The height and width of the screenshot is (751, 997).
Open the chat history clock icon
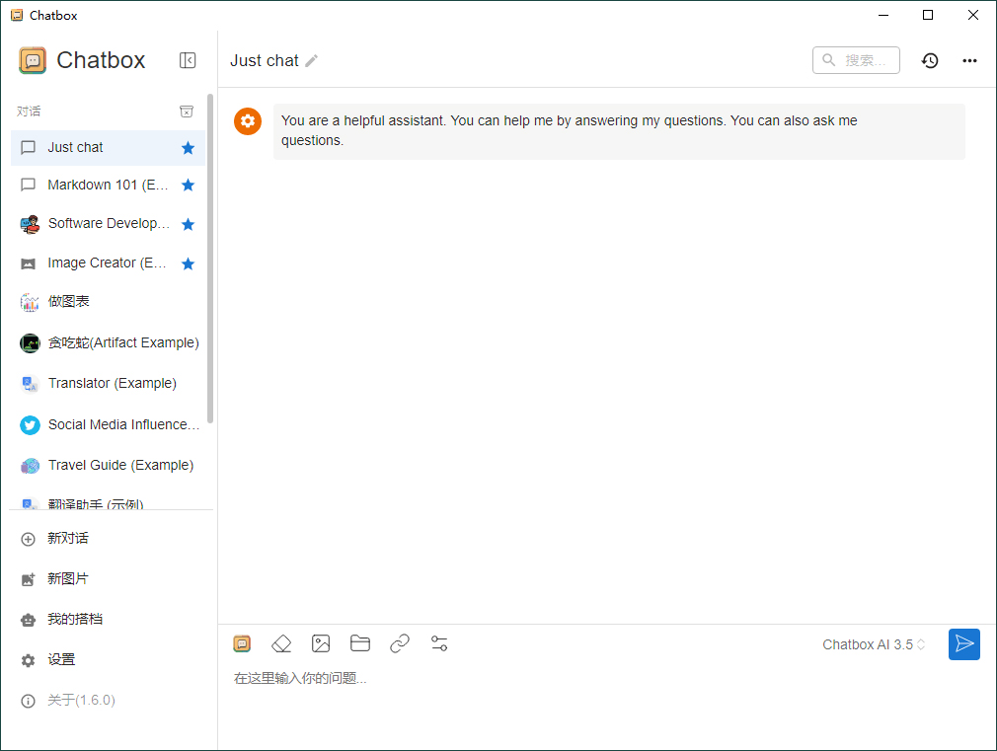[x=930, y=60]
